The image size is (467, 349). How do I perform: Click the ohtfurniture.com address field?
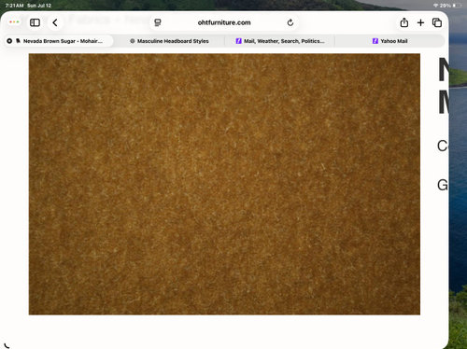point(224,22)
